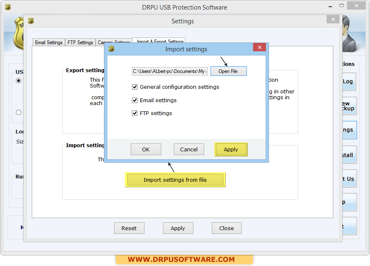Viewport: 370px width, 266px height.
Task: Close the Settings window with X
Action: (333, 19)
